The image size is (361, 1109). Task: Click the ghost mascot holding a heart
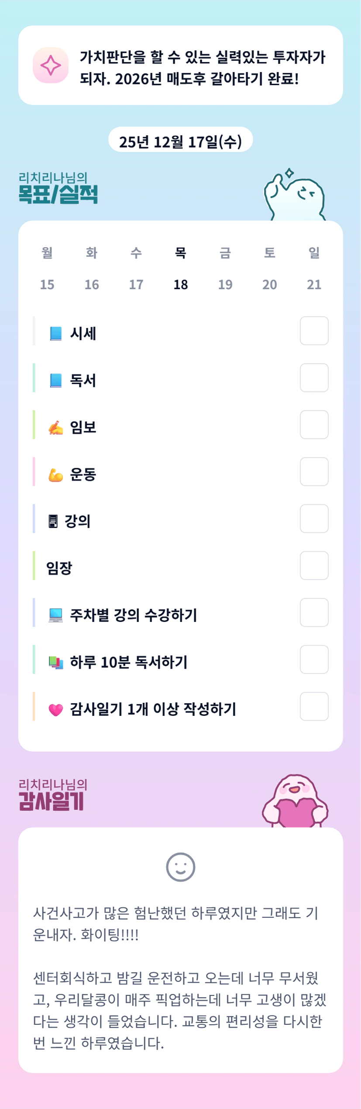[296, 801]
